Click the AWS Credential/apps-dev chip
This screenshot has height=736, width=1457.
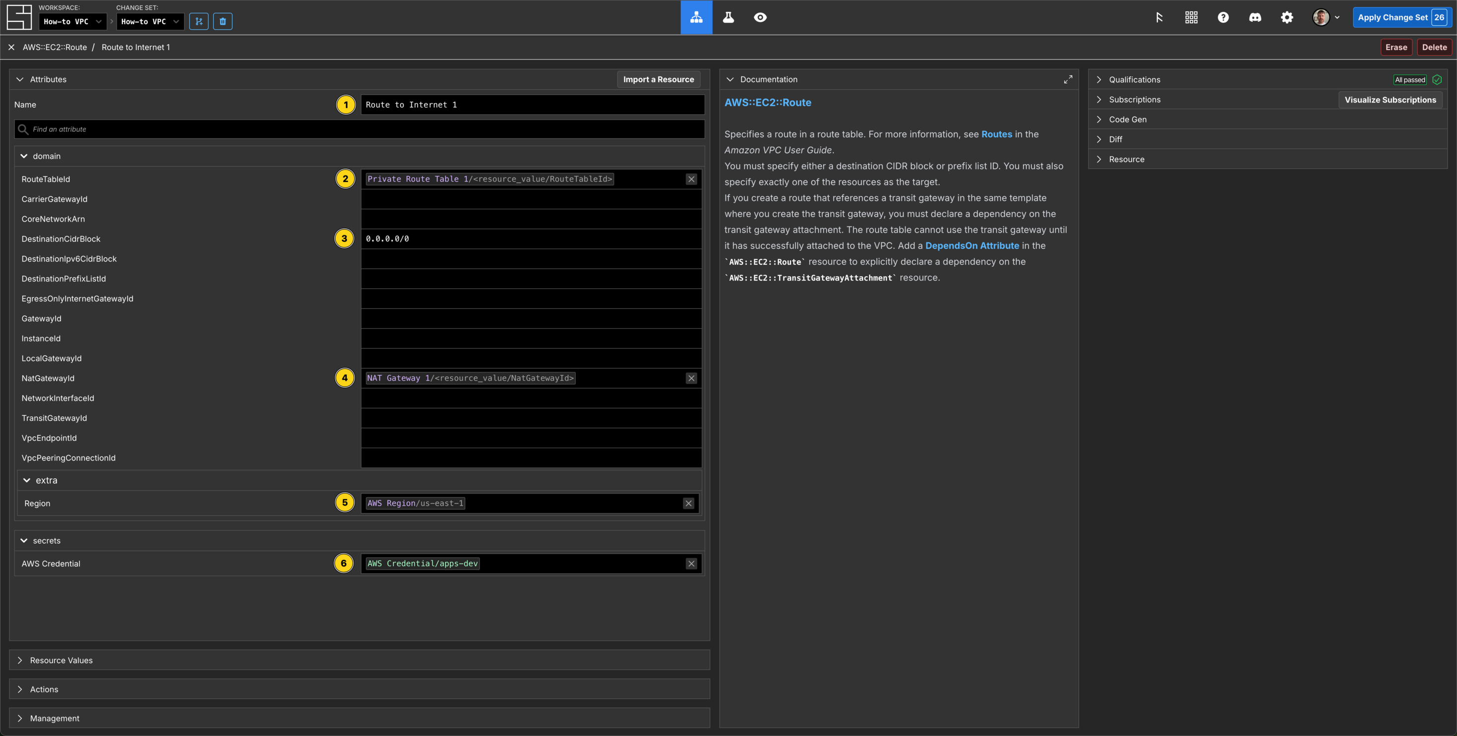pyautogui.click(x=423, y=564)
